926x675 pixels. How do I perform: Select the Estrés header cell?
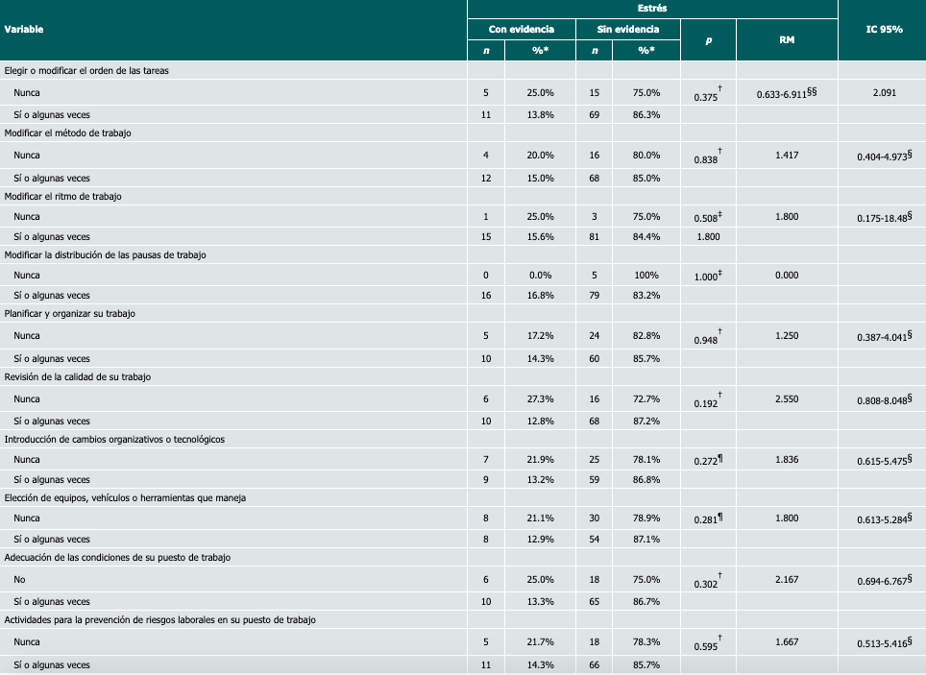(652, 8)
